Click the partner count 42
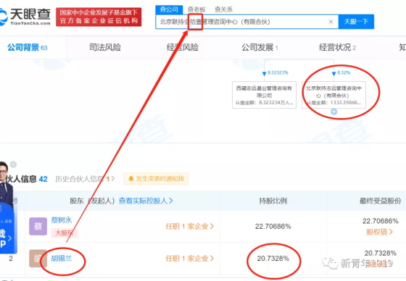406x281 pixels. [x=43, y=179]
